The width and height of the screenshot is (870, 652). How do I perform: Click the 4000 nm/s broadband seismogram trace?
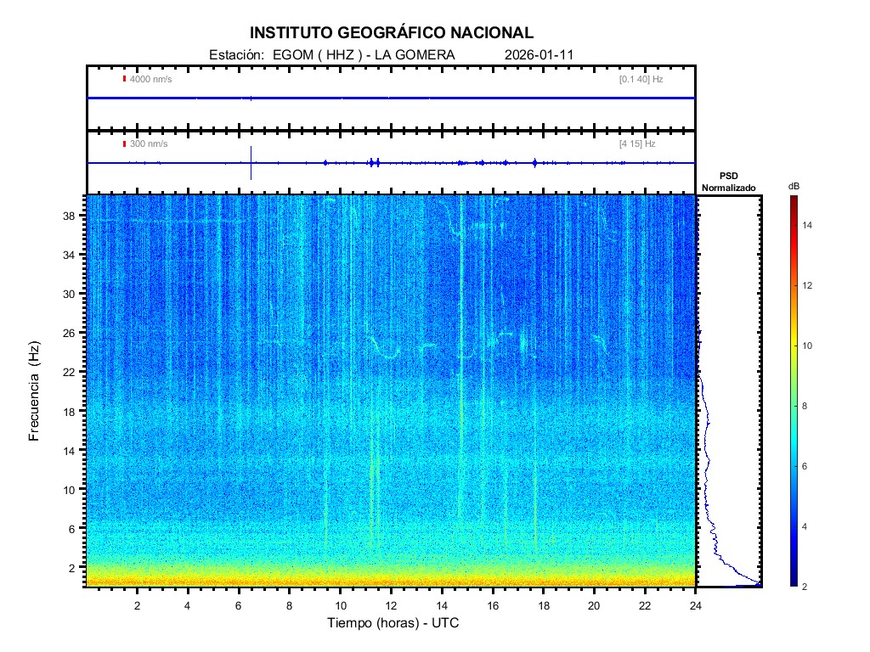(x=391, y=98)
